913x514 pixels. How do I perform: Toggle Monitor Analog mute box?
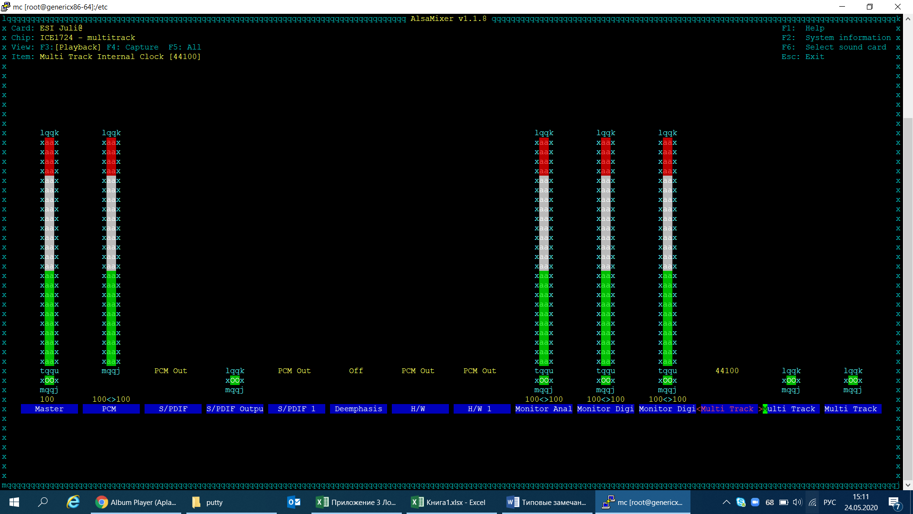544,380
